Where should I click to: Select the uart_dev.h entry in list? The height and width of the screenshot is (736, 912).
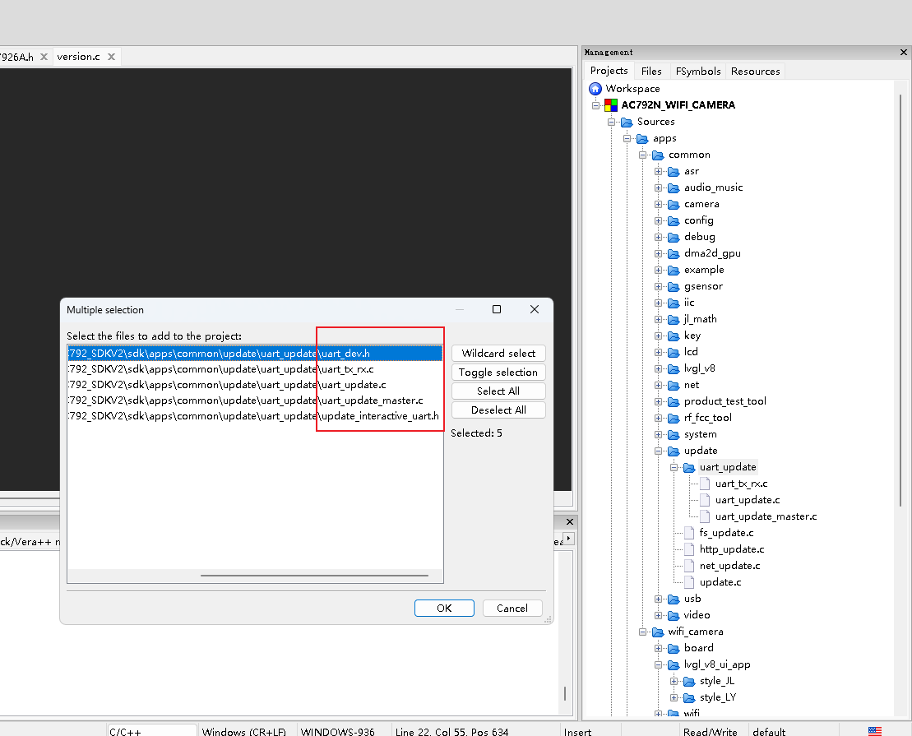(x=255, y=353)
